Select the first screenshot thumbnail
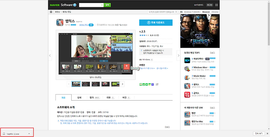The image size is (270, 137). tap(76, 84)
